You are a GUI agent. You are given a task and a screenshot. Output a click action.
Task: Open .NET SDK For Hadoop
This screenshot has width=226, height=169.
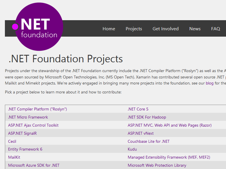click(147, 117)
